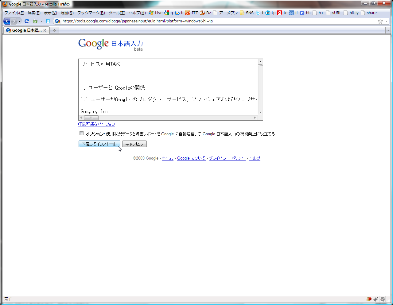Reload the current page
The image size is (393, 305).
(27, 21)
